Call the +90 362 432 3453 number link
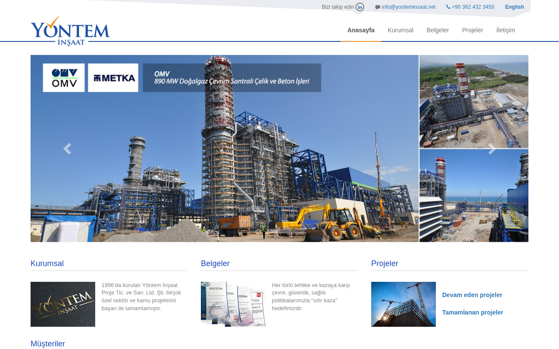 point(473,7)
